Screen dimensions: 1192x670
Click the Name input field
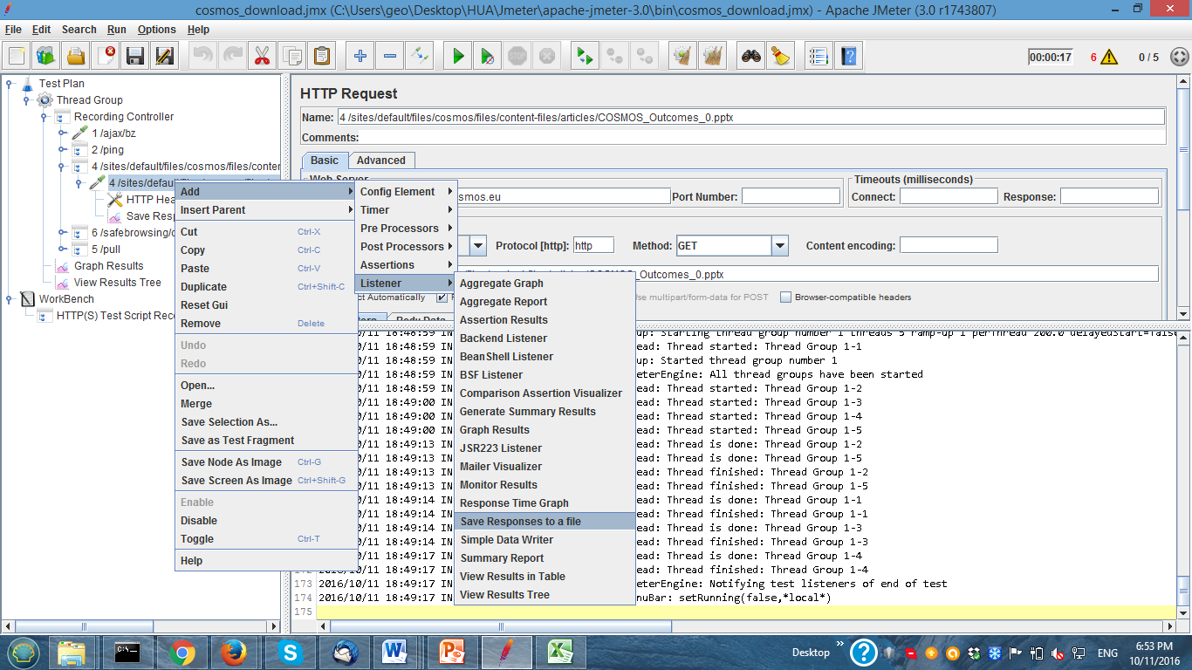(x=750, y=117)
